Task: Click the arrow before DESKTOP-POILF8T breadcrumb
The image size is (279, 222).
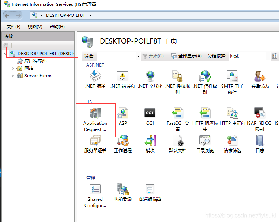Action: [41, 15]
